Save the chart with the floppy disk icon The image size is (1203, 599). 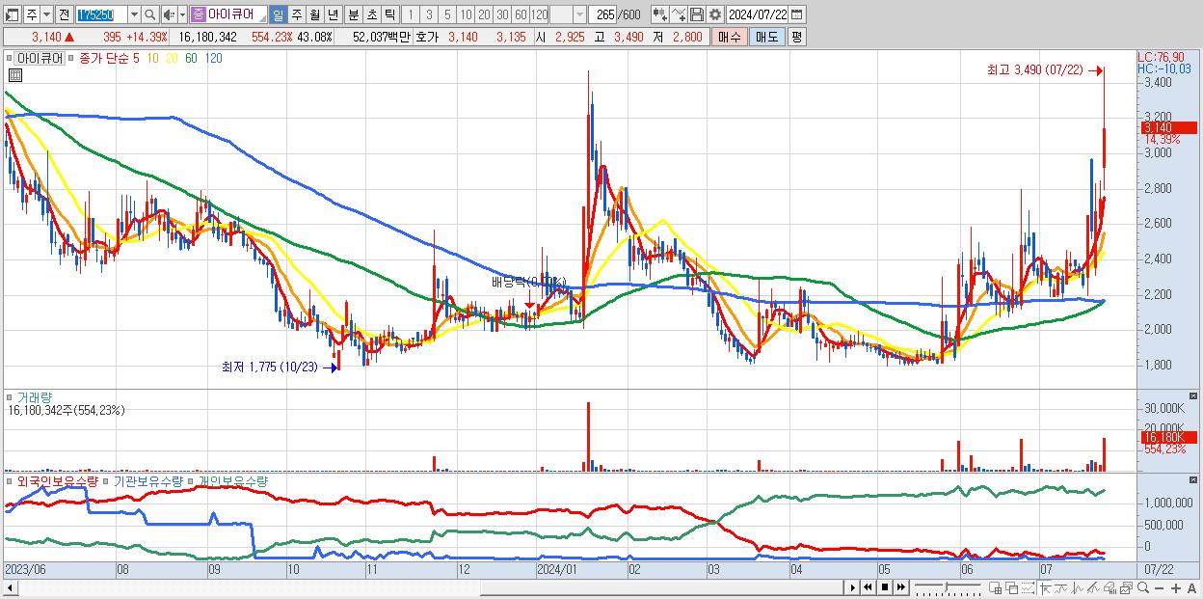697,14
